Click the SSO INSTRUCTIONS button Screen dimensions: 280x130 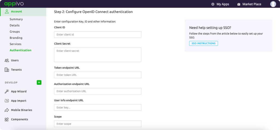[203, 43]
